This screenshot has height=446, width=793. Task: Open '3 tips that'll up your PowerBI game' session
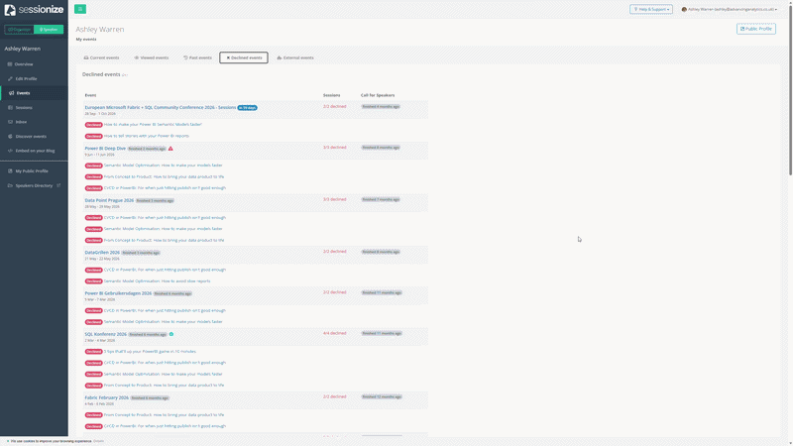(x=150, y=352)
